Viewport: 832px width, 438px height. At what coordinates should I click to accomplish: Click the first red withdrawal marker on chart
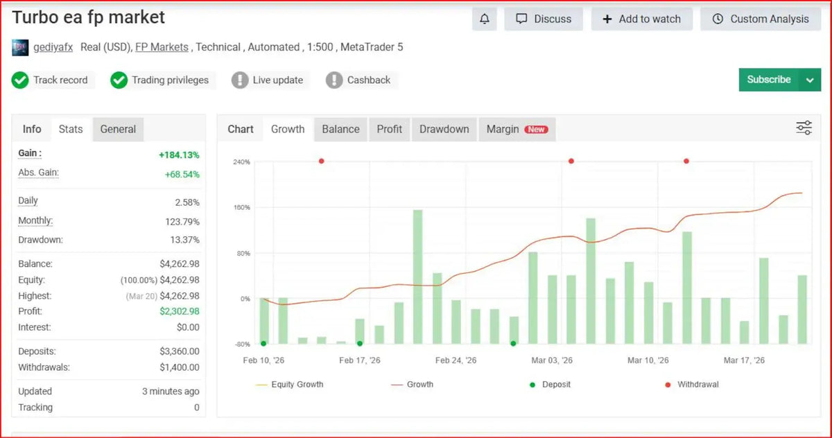321,161
